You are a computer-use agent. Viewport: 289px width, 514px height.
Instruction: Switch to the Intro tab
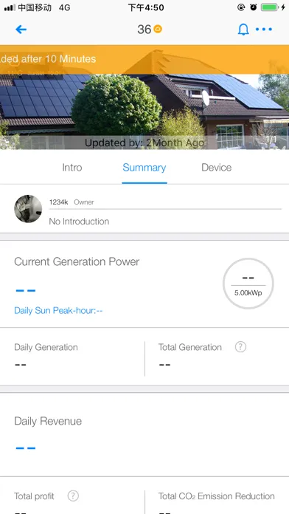(x=72, y=168)
